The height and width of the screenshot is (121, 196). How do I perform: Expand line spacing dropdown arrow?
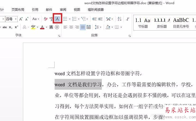tap(101, 27)
